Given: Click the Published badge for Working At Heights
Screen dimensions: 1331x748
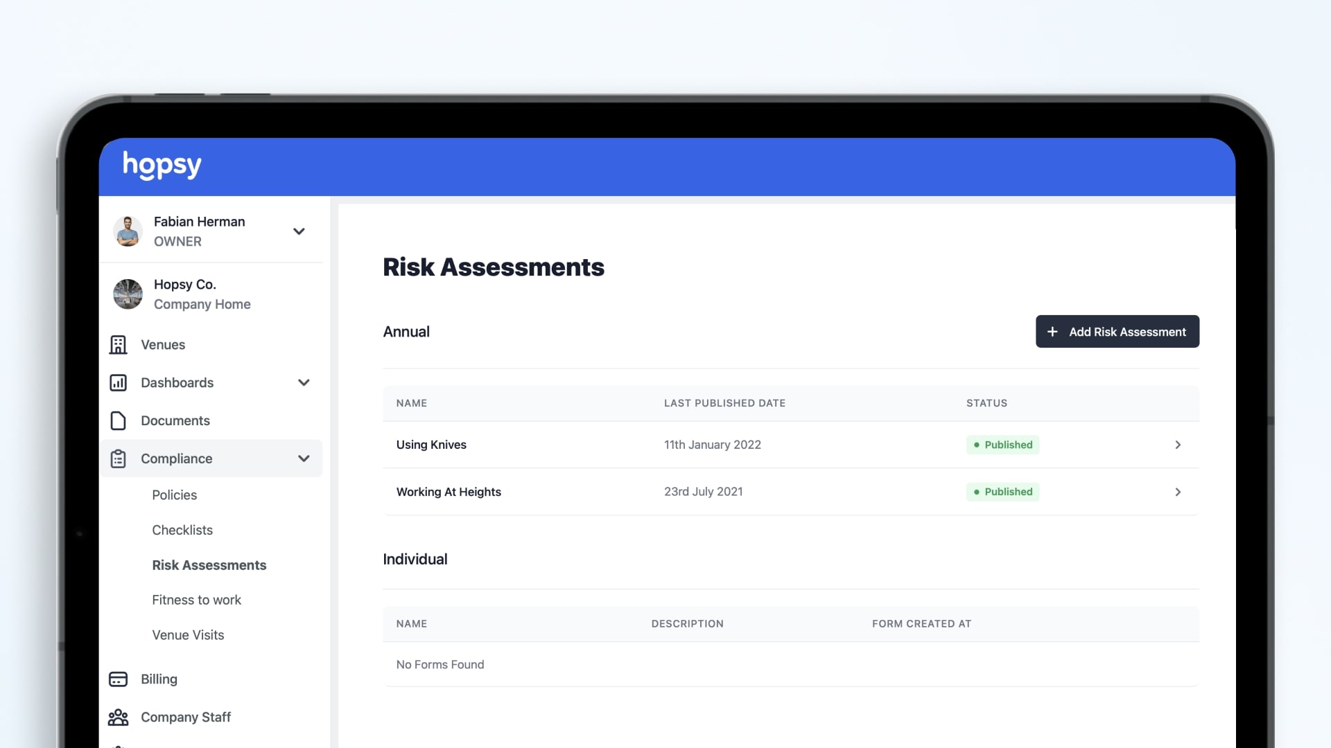Looking at the screenshot, I should [1002, 492].
